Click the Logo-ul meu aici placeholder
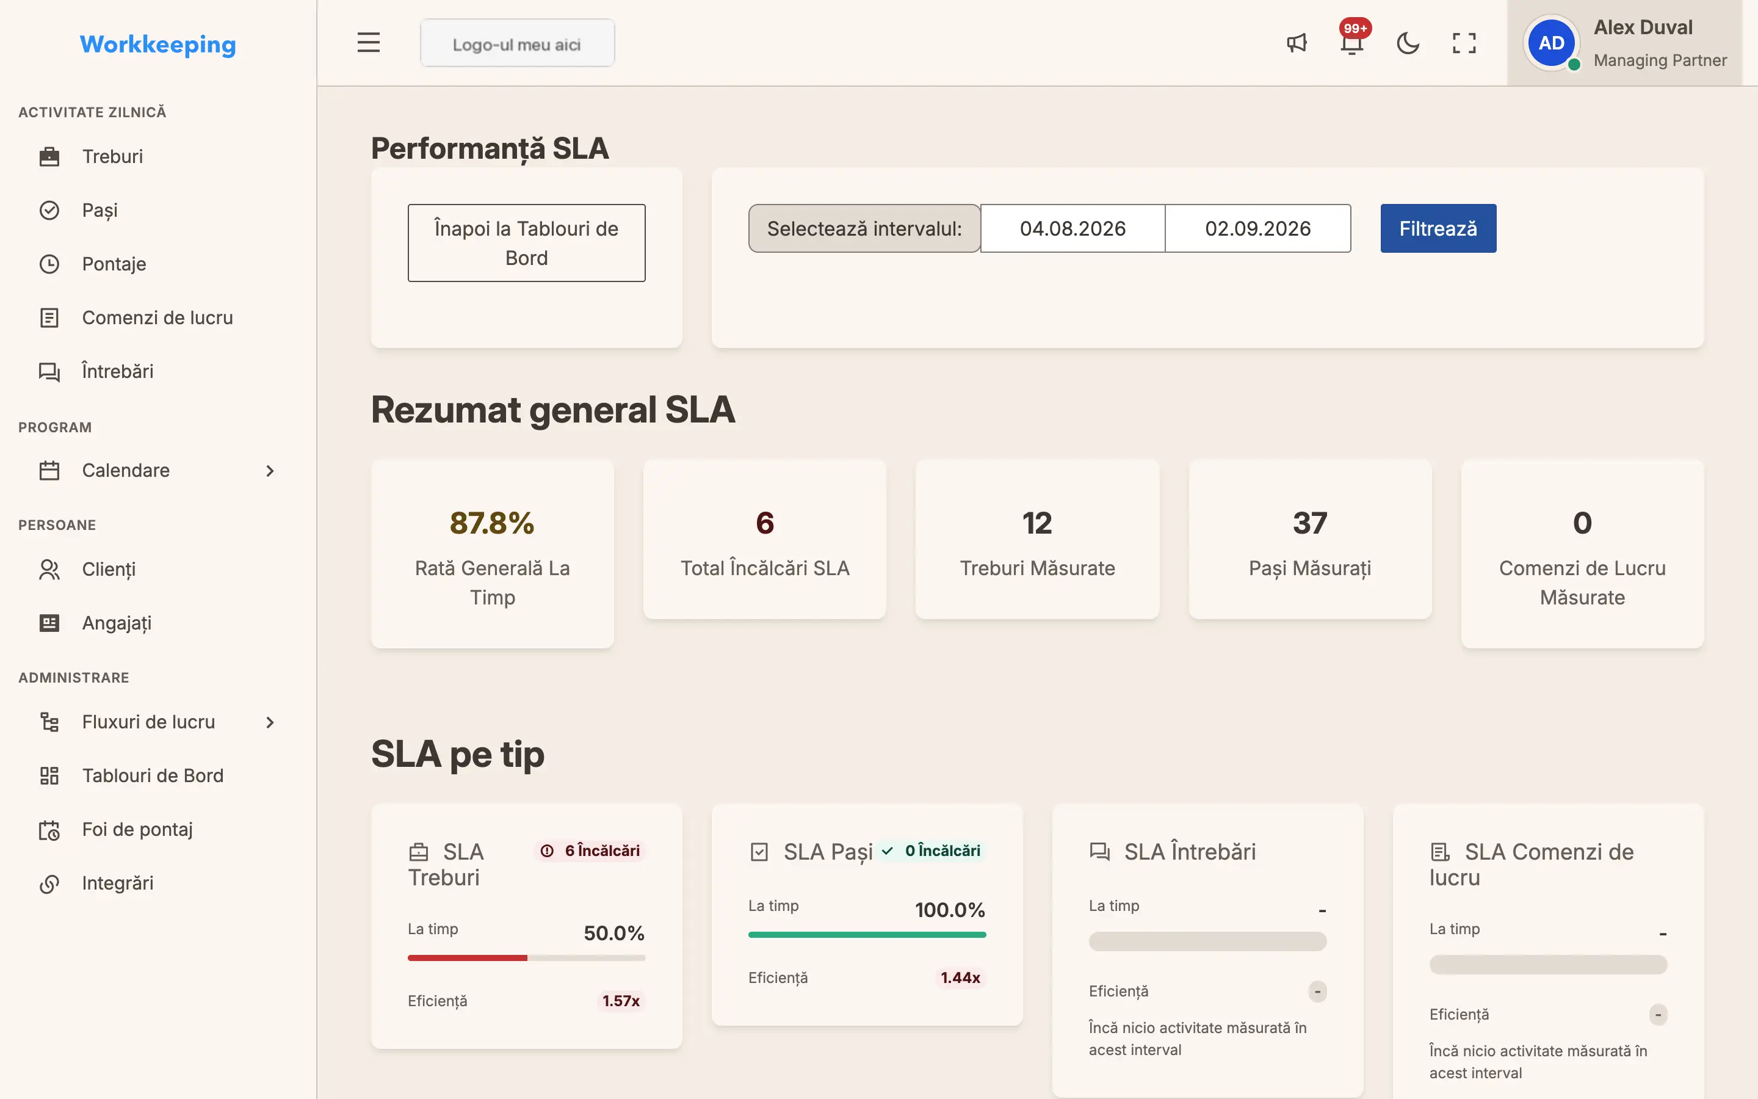1758x1099 pixels. [517, 43]
